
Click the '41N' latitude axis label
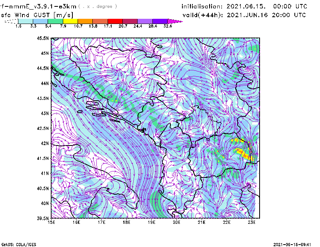click(x=45, y=173)
